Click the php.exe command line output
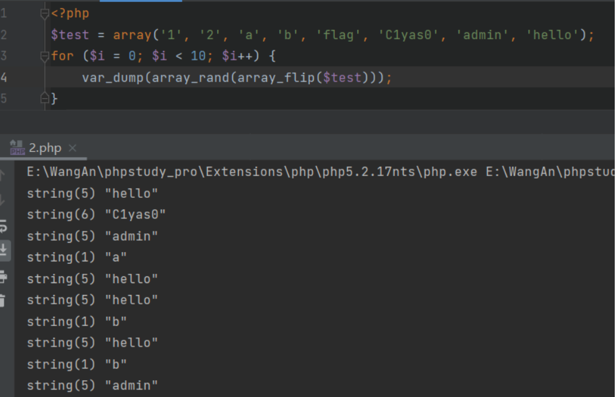This screenshot has height=397, width=616. [320, 172]
